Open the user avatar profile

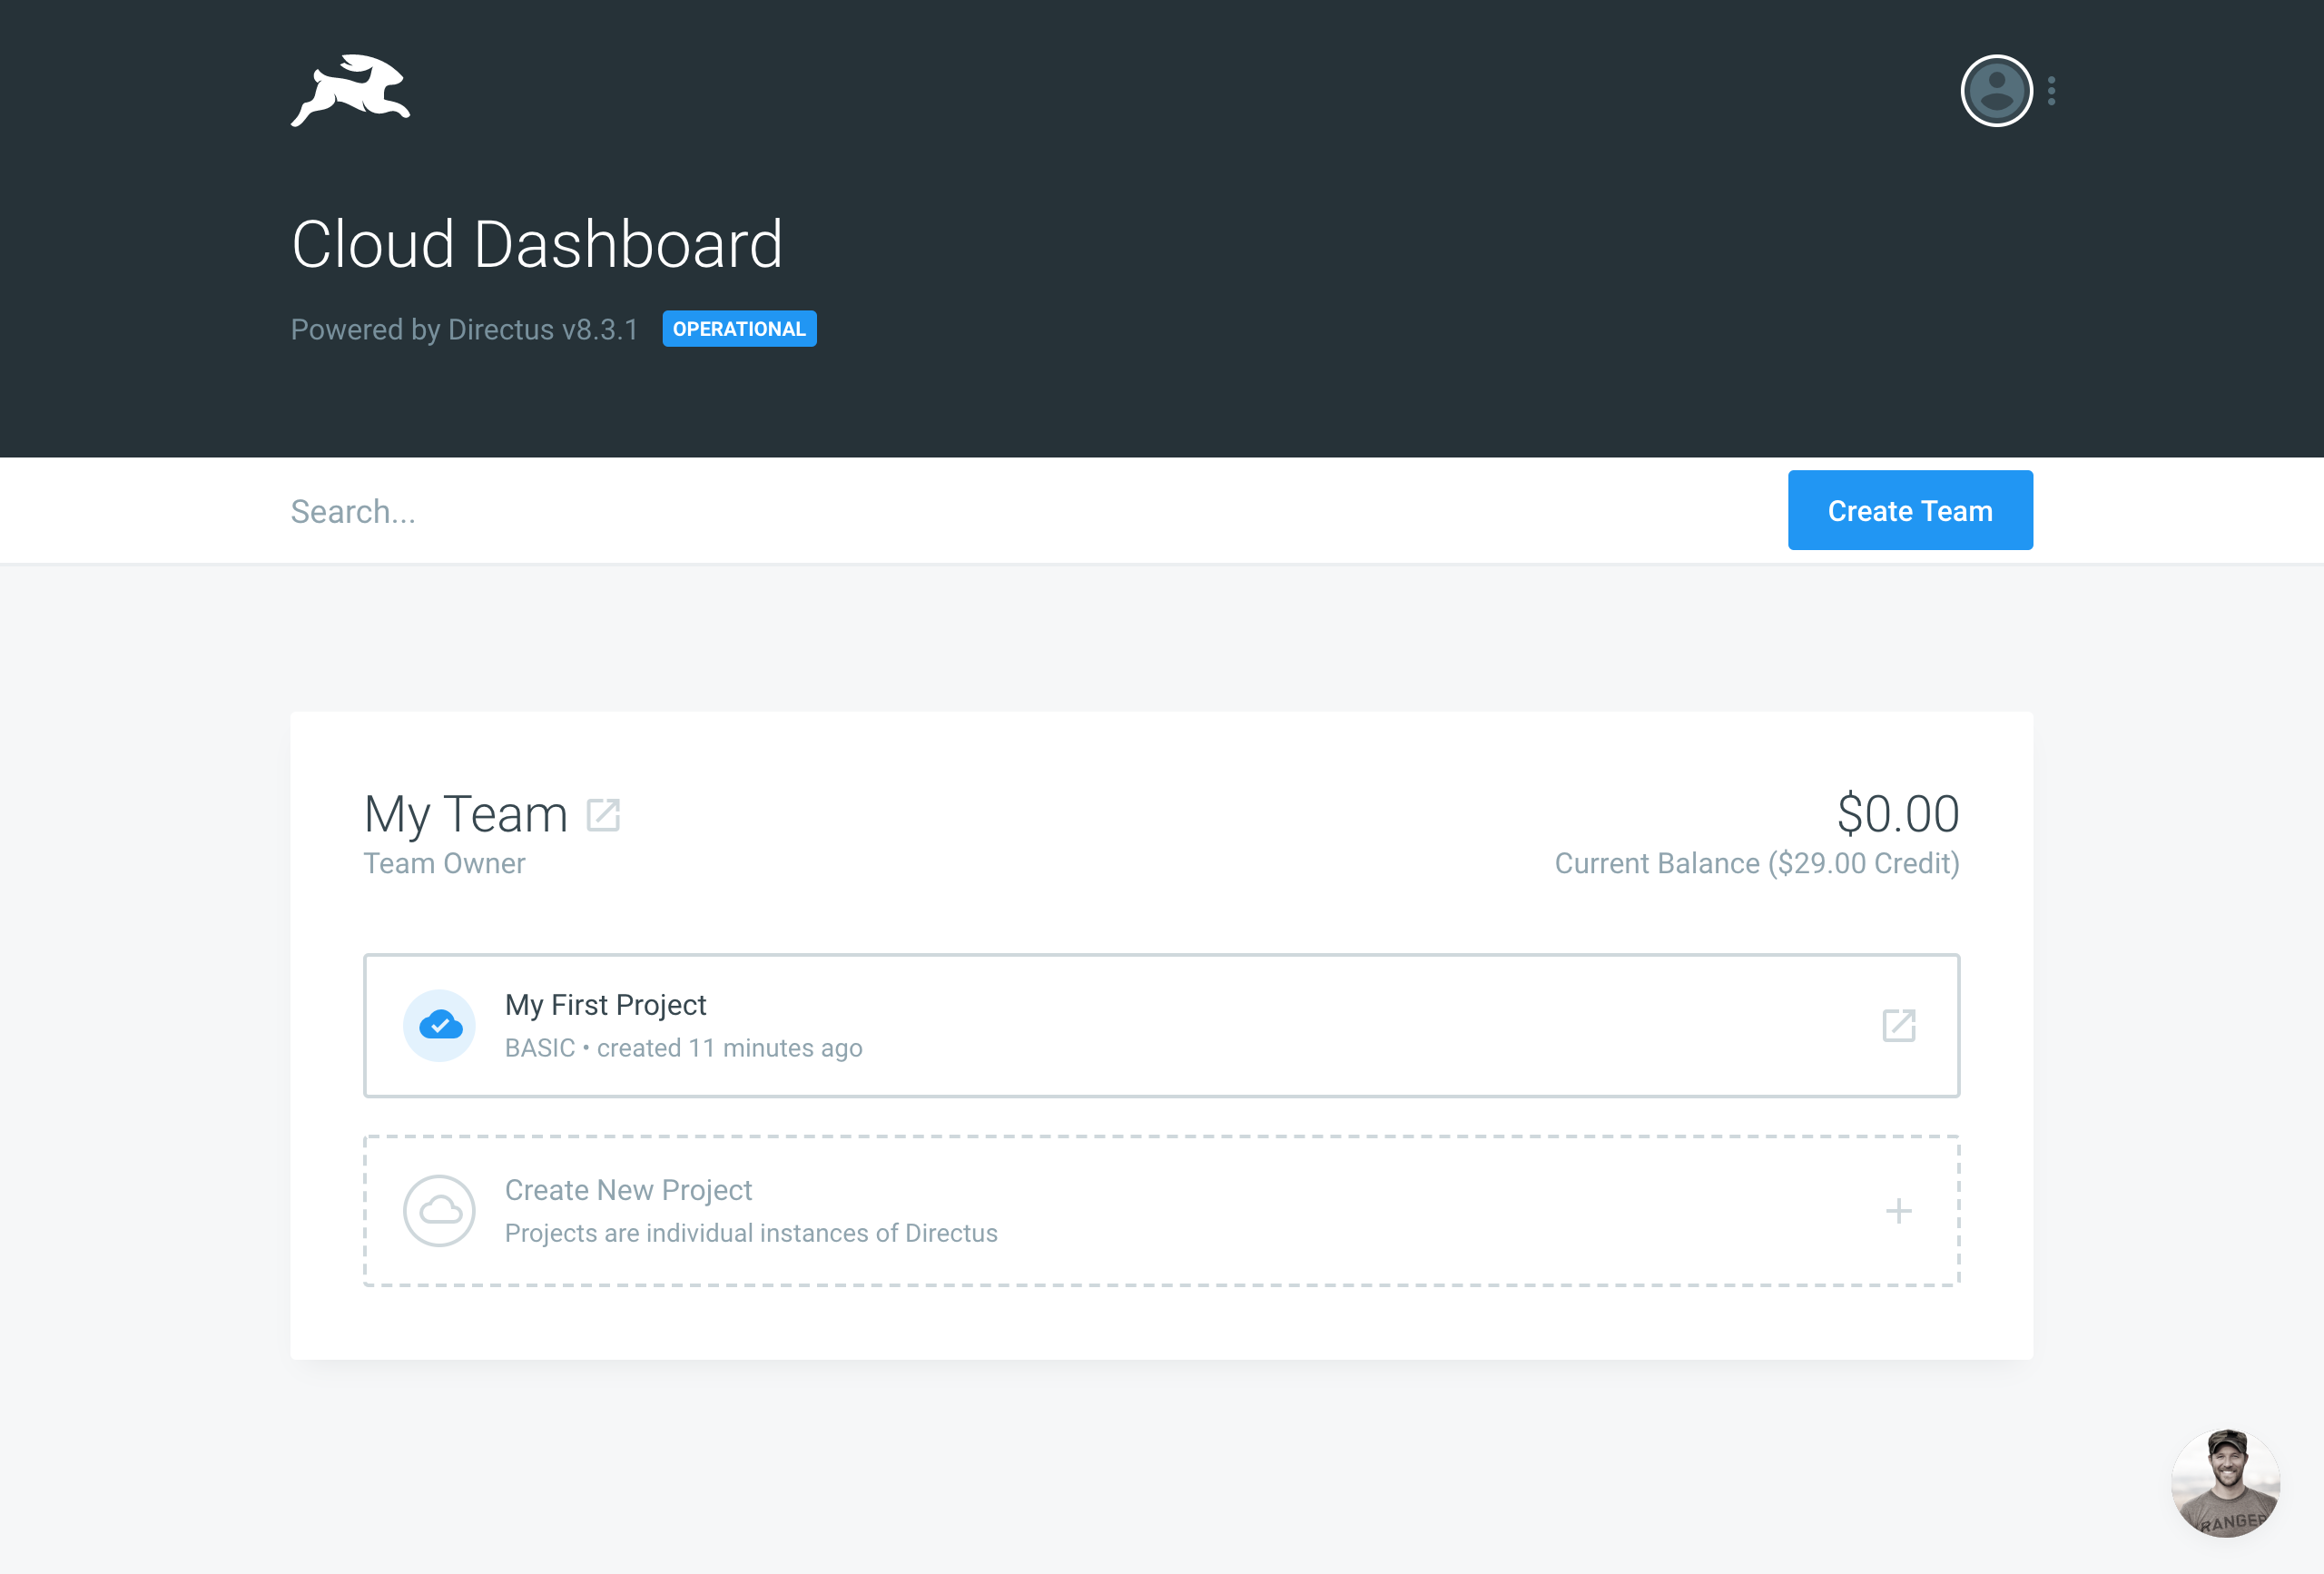coord(1996,91)
